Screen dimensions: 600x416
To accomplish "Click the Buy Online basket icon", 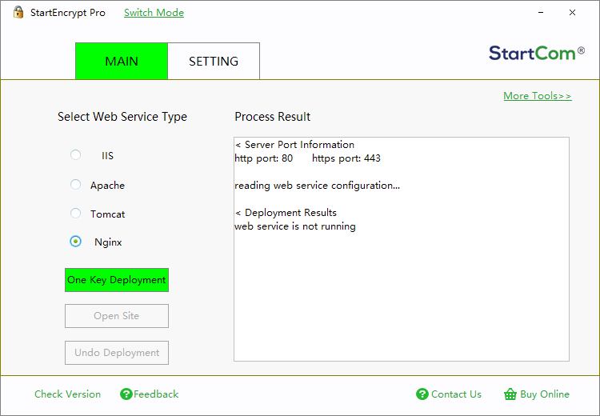I will point(510,394).
